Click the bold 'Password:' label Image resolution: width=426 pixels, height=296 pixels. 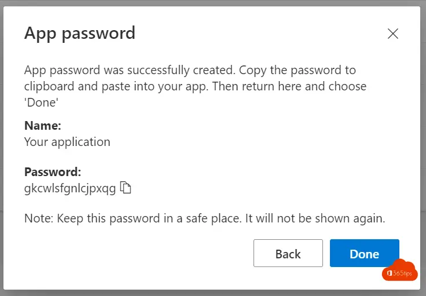click(53, 172)
